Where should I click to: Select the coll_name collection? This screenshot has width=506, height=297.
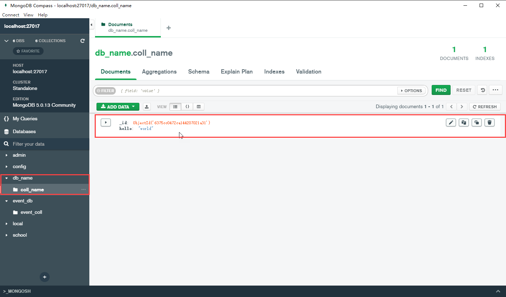pyautogui.click(x=32, y=190)
